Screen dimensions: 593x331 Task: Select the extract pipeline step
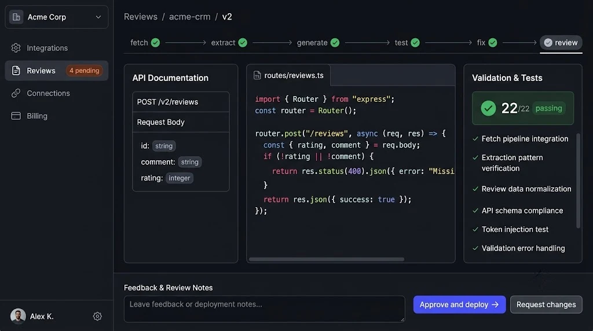point(229,43)
